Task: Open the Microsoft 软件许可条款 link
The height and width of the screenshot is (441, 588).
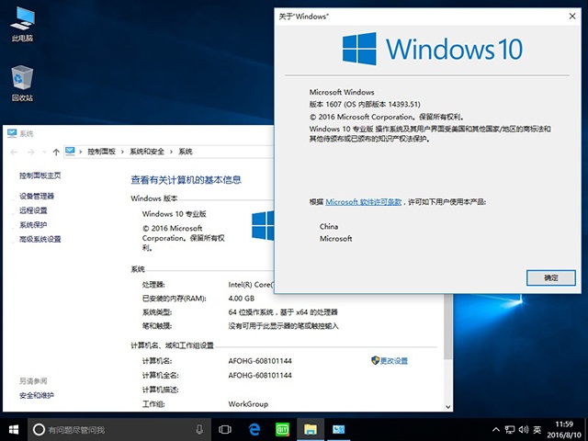Action: [x=363, y=201]
